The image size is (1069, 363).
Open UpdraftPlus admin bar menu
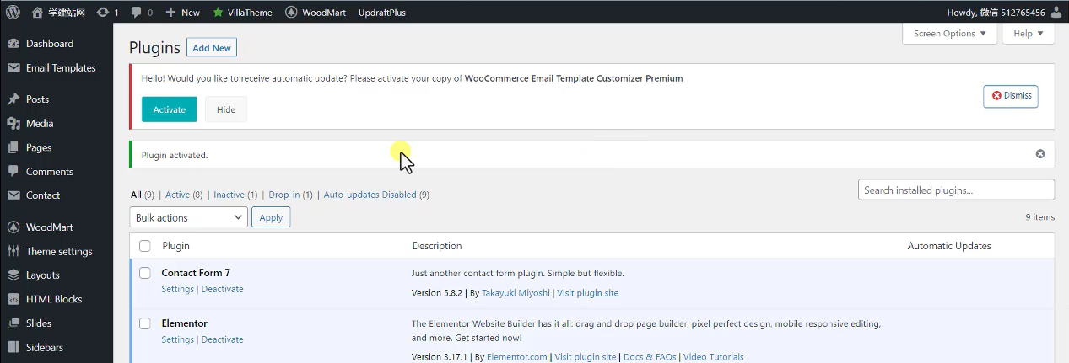click(x=381, y=13)
